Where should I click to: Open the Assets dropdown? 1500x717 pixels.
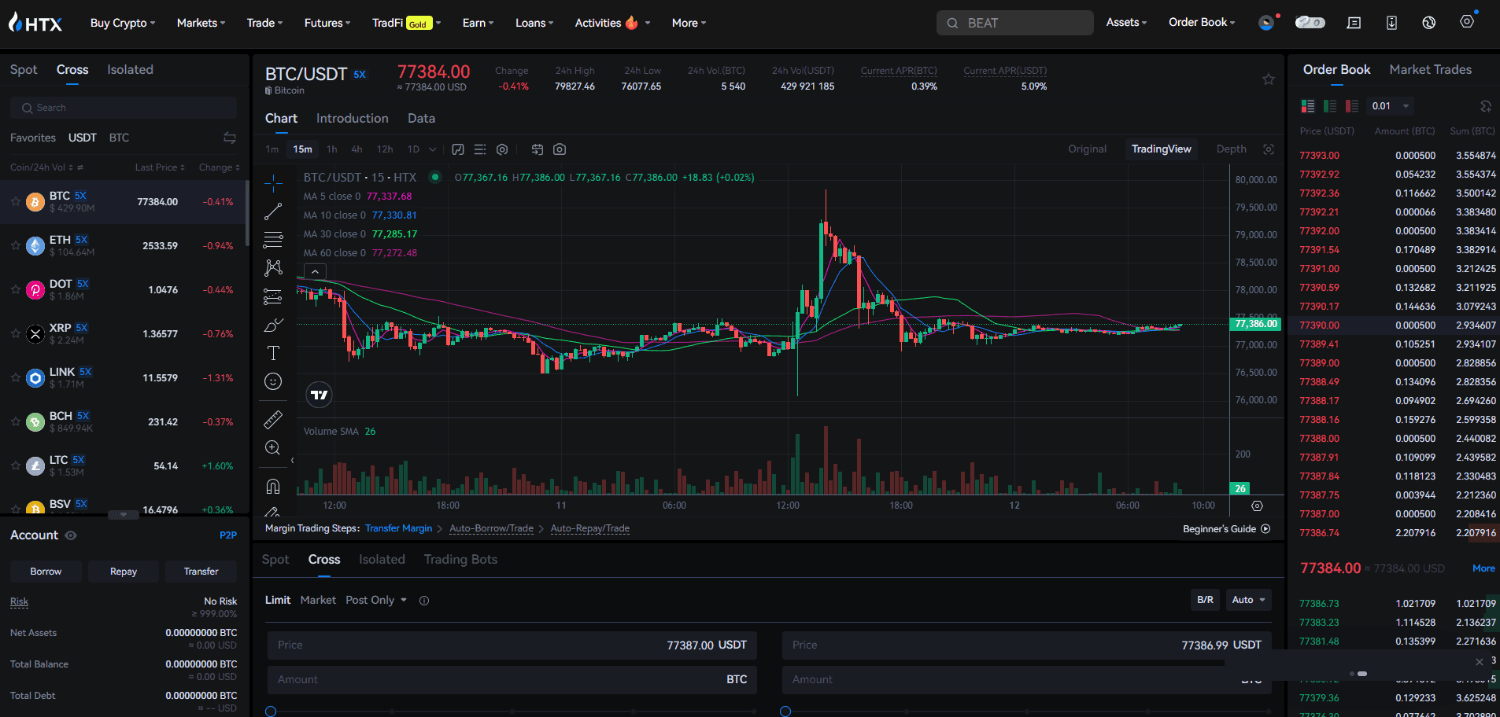point(1126,22)
